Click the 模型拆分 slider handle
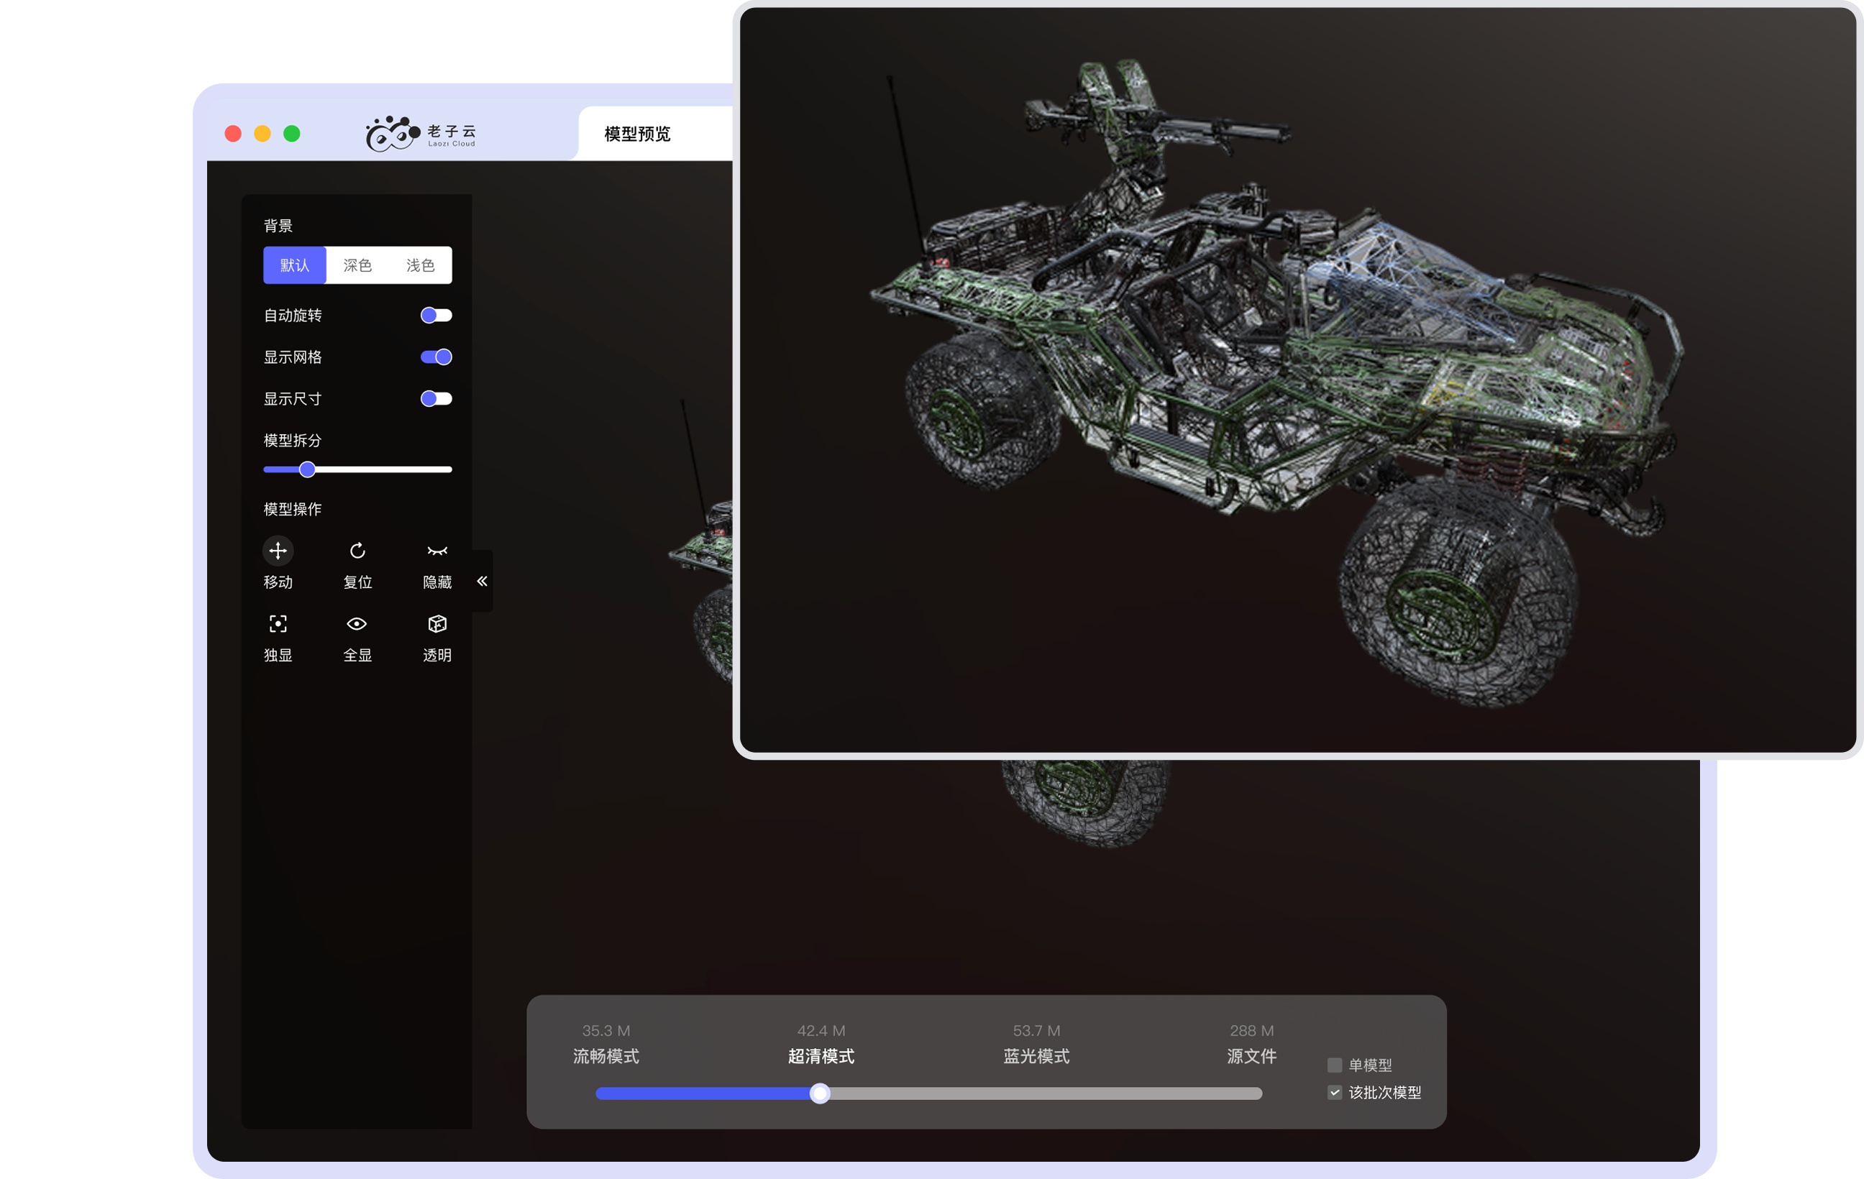The image size is (1864, 1179). point(307,469)
